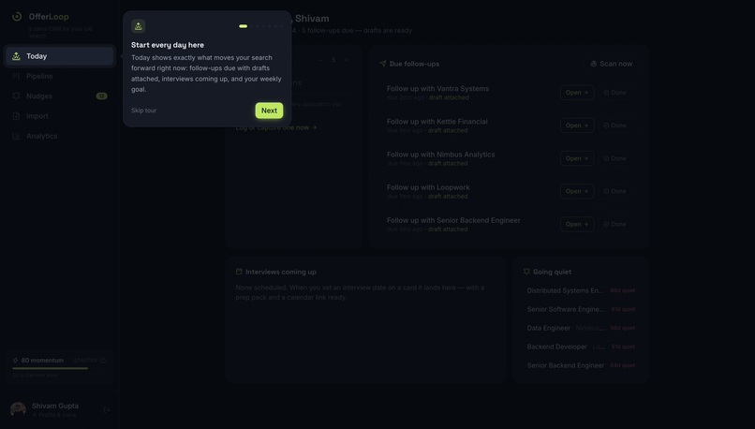Click the Analytics chart icon

tap(16, 136)
